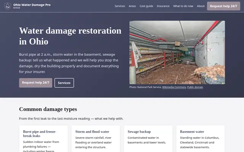Click the 'Water damage restoration in Ohio' heading

[70, 36]
